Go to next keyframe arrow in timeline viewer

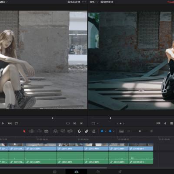[124, 124]
